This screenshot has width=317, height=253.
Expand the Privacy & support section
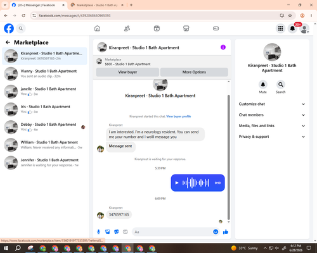[x=272, y=137]
